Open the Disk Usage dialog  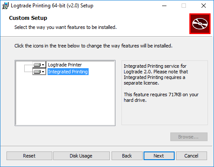coord(81,156)
